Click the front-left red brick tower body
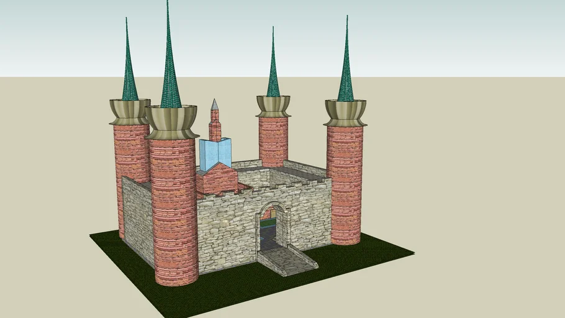The height and width of the screenshot is (318, 565). [174, 211]
